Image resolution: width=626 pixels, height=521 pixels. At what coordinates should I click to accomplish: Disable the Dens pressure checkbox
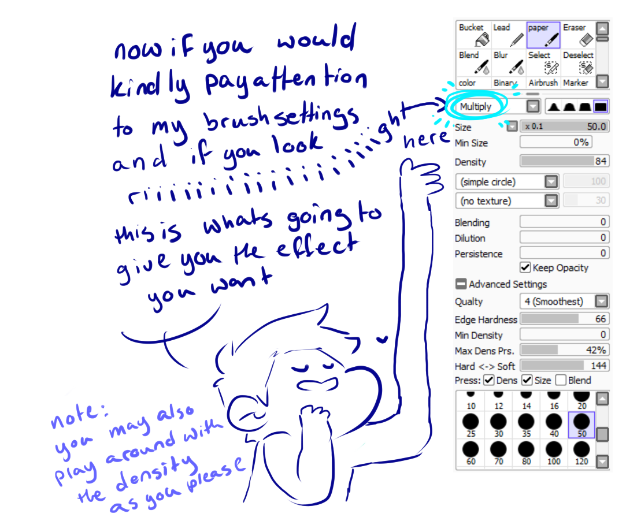[489, 380]
